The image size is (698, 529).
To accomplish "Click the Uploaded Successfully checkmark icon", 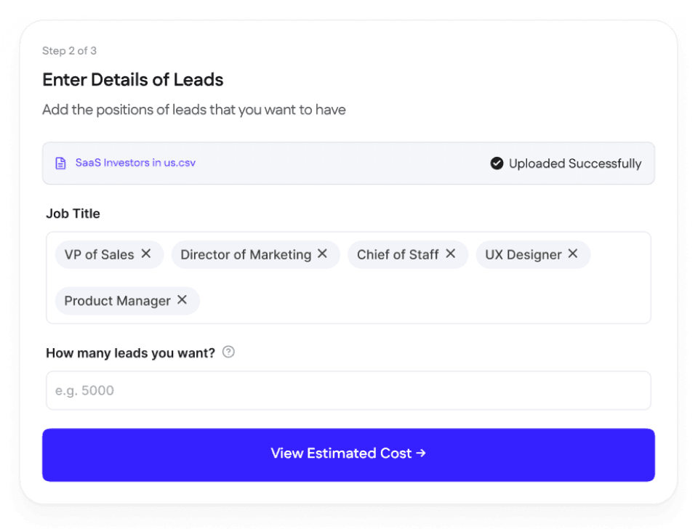I will [x=497, y=163].
